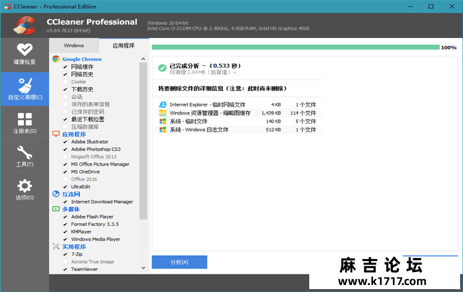Open the Health Check (健康检查) section
463x292 pixels.
(x=25, y=54)
